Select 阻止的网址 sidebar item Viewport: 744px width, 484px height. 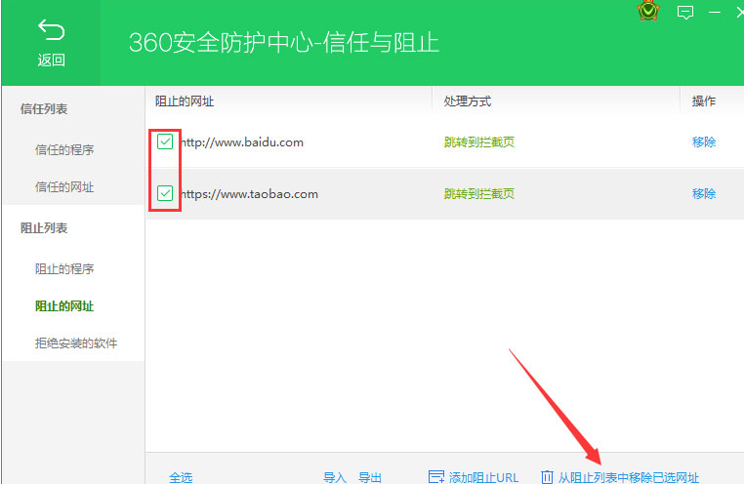pyautogui.click(x=64, y=306)
